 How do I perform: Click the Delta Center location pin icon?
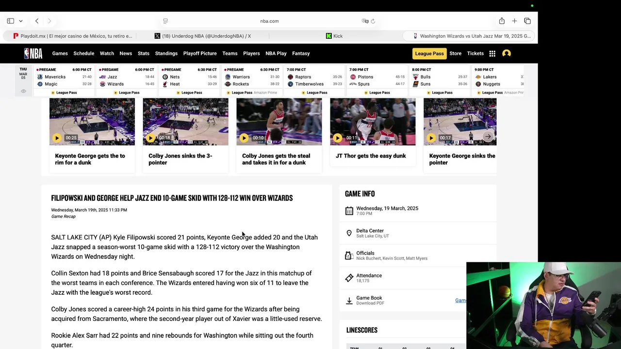pyautogui.click(x=349, y=233)
